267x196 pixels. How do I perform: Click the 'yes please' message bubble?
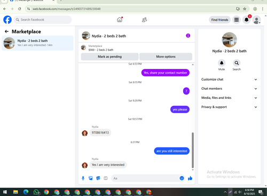(180, 109)
